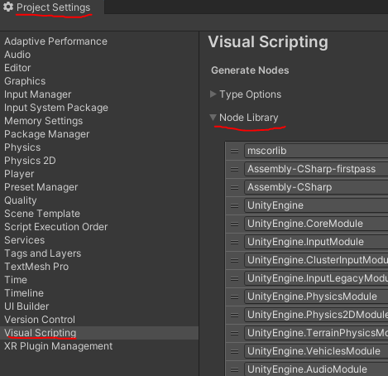
Task: Open the Graphics settings category
Action: pyautogui.click(x=25, y=81)
